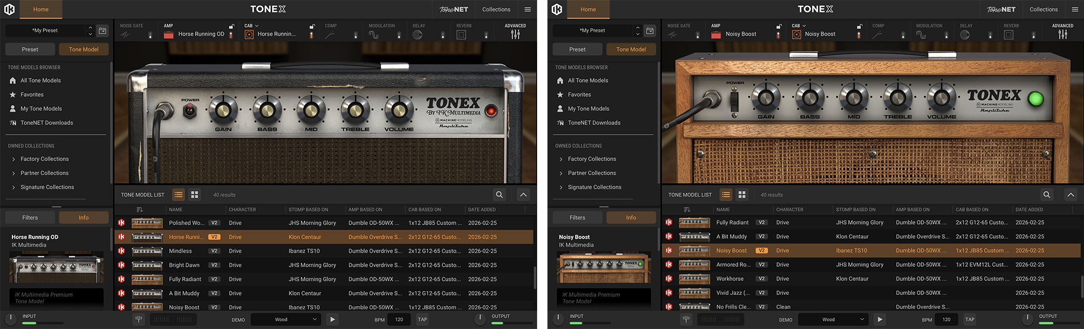Switch to Preset tab in Horse Running OD window
Viewport: 1084px width, 329px height.
point(30,49)
